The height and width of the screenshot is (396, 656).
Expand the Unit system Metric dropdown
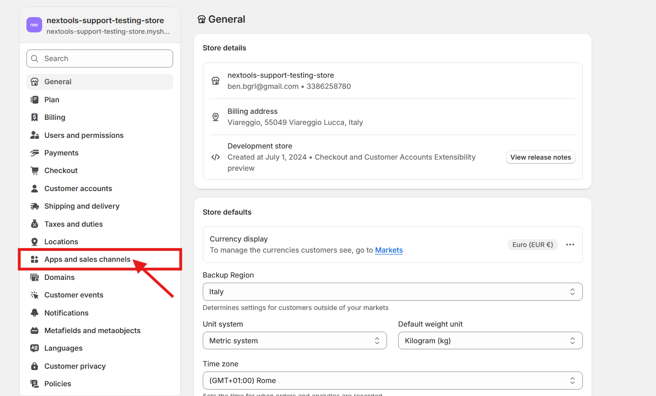click(294, 341)
